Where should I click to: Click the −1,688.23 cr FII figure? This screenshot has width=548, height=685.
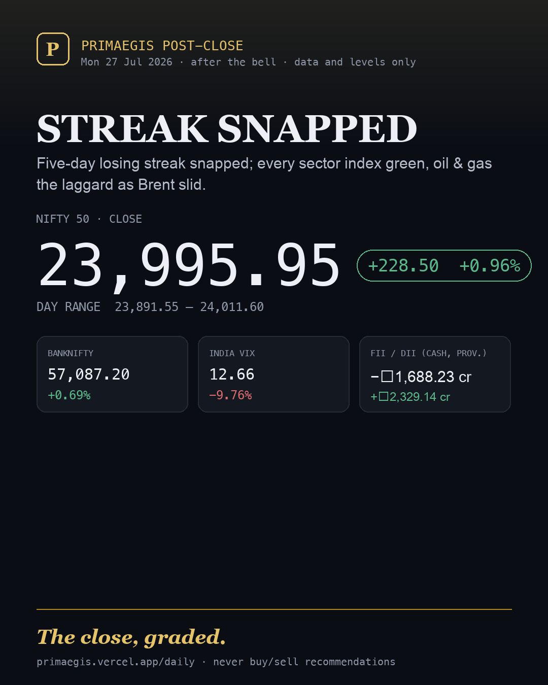[421, 376]
